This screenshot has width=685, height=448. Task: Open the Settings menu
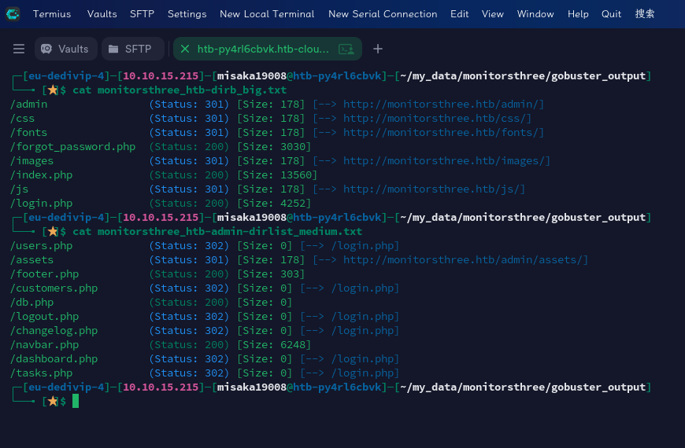click(x=187, y=14)
